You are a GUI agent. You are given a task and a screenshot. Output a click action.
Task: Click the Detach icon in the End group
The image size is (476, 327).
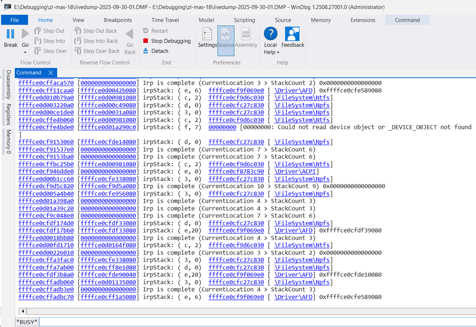(x=146, y=51)
